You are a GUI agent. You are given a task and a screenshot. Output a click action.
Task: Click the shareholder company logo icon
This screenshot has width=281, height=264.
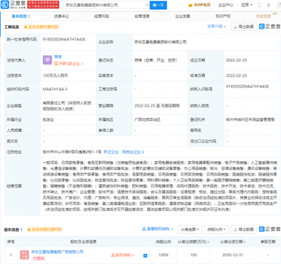(x=25, y=255)
